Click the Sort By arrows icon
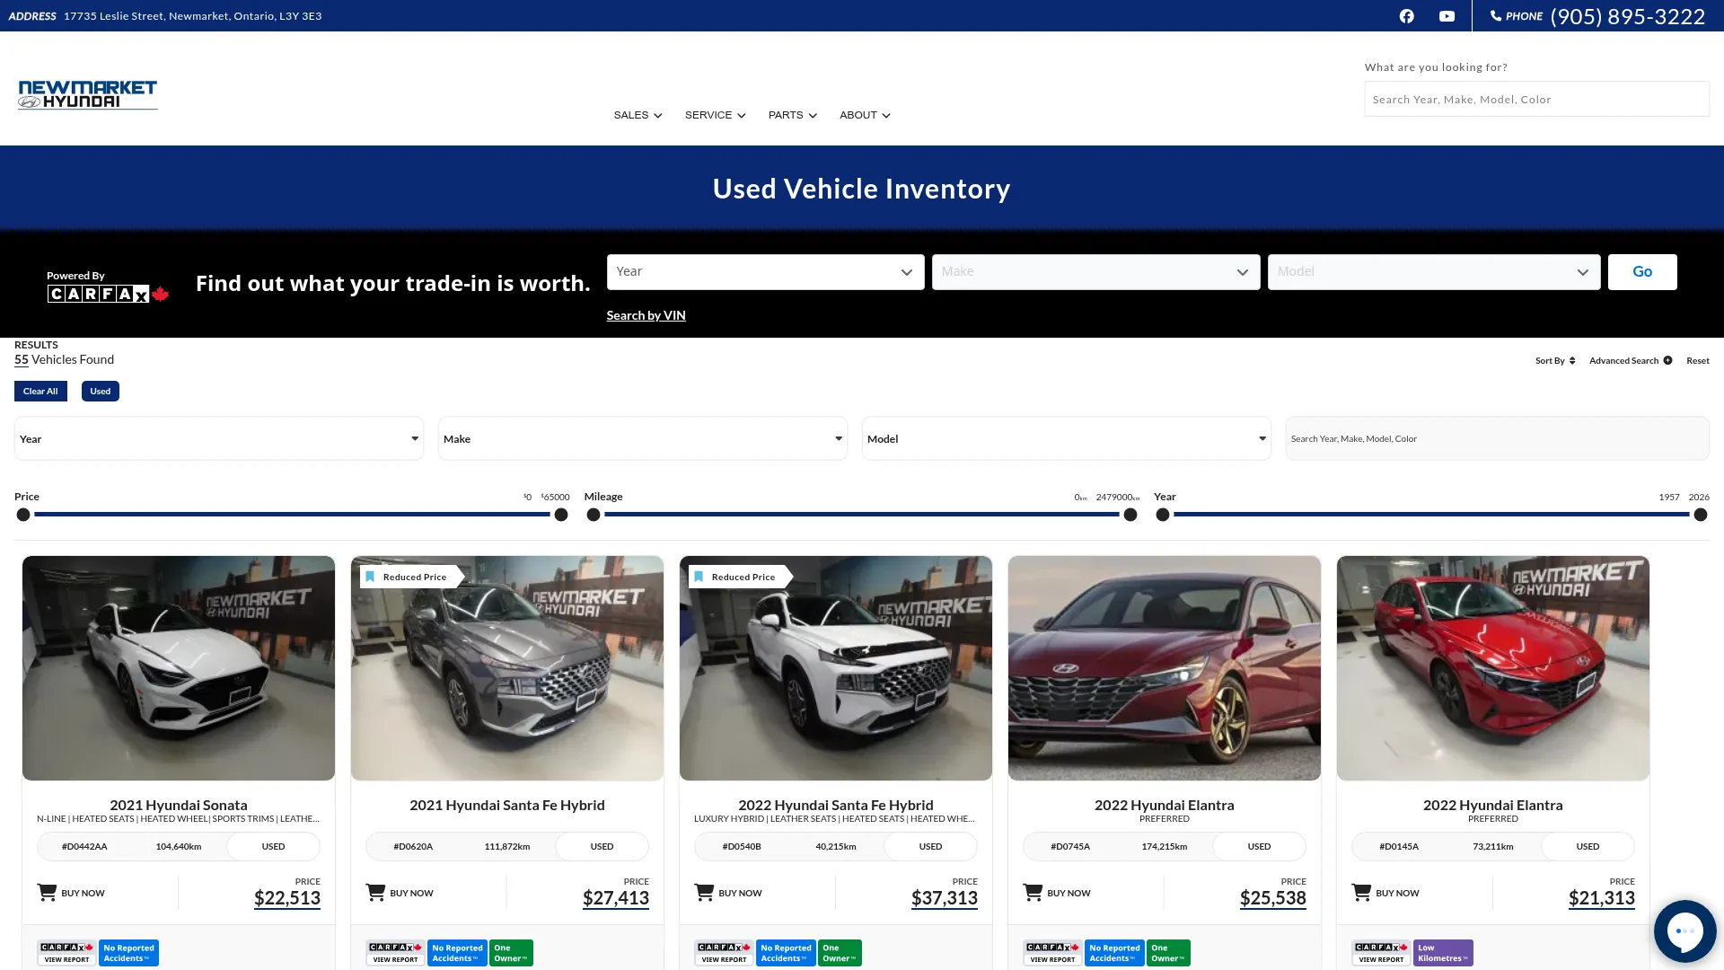The height and width of the screenshot is (970, 1724). [1572, 361]
